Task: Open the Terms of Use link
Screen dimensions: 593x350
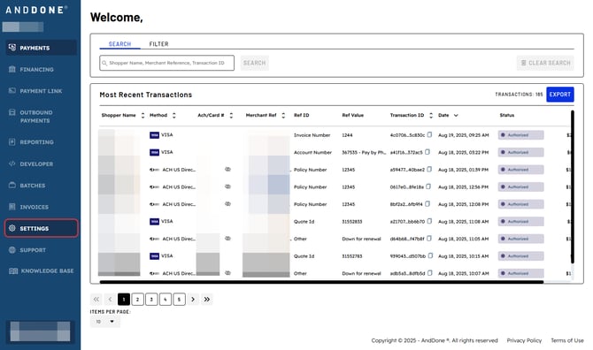Action: (567, 340)
